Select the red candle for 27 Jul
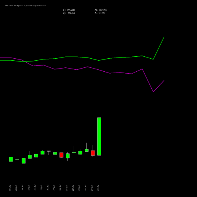This screenshot has width=197, height=197. 93,153
